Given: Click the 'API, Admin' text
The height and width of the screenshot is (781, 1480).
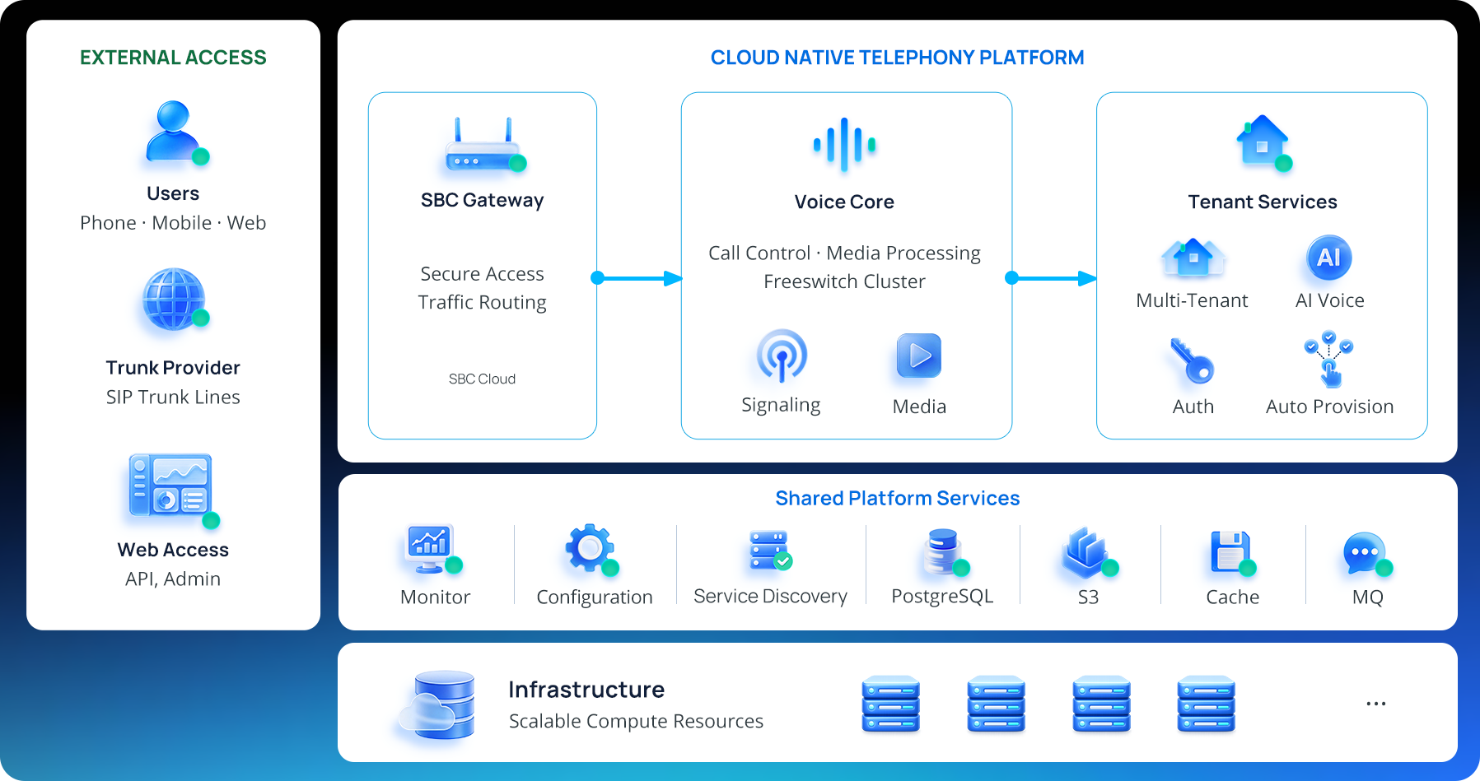Looking at the screenshot, I should (x=173, y=579).
